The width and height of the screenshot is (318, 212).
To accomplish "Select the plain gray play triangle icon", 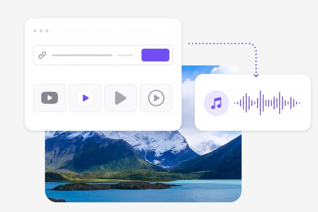I will pyautogui.click(x=120, y=98).
